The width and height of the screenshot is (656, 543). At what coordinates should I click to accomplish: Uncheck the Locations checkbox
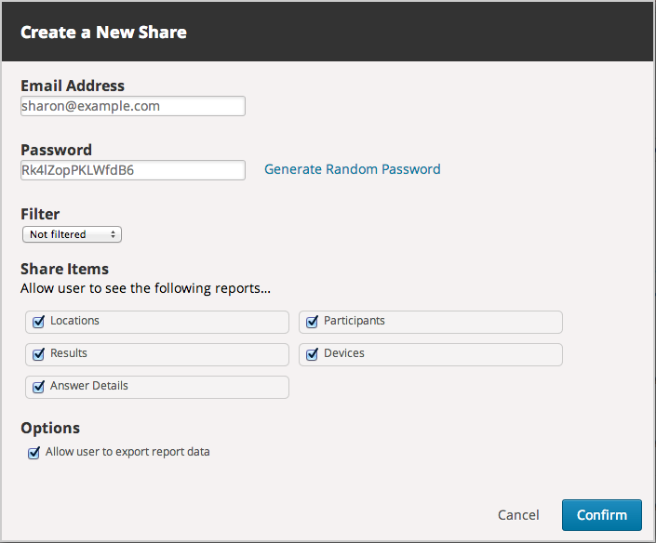[38, 322]
